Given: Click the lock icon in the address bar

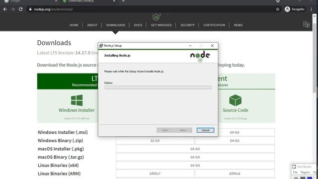Looking at the screenshot, I should tap(30, 9).
